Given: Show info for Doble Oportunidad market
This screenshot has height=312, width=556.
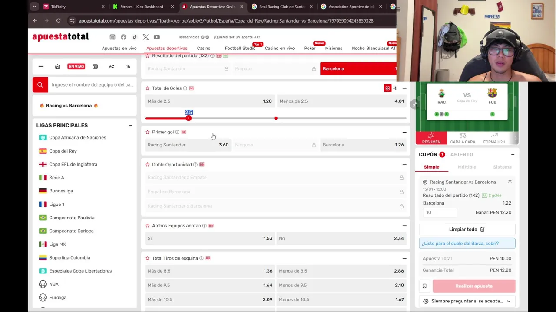Looking at the screenshot, I should click(x=195, y=165).
